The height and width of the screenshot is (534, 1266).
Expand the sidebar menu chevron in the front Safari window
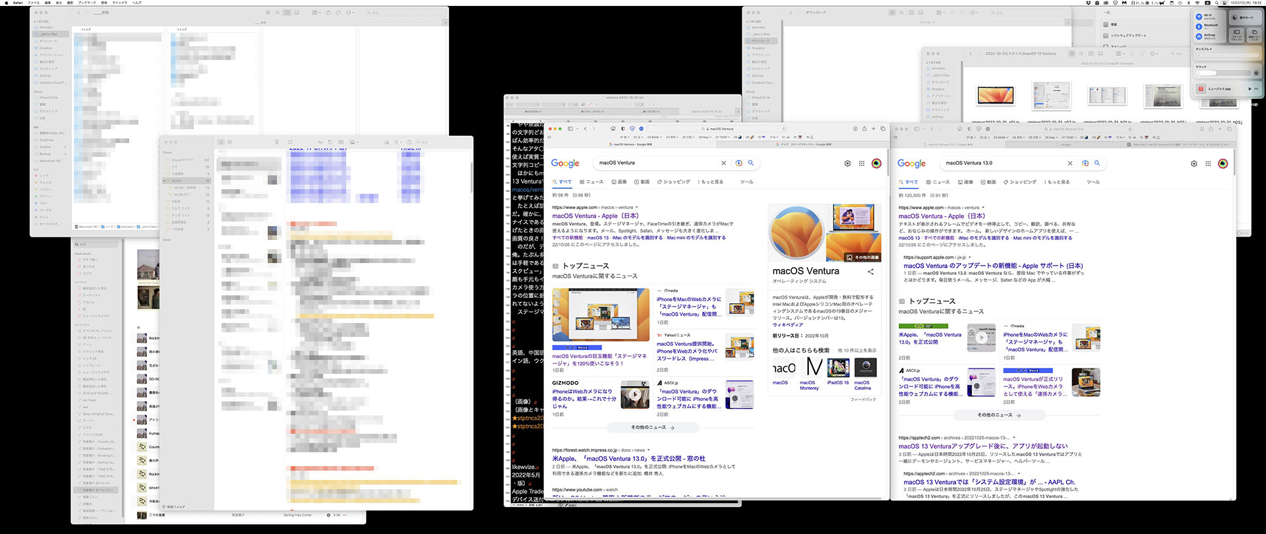pos(577,129)
